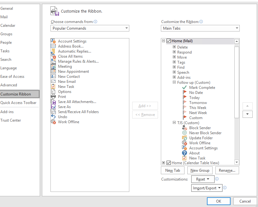Click the info icon next to Import/Export
The image size is (258, 207).
[225, 187]
